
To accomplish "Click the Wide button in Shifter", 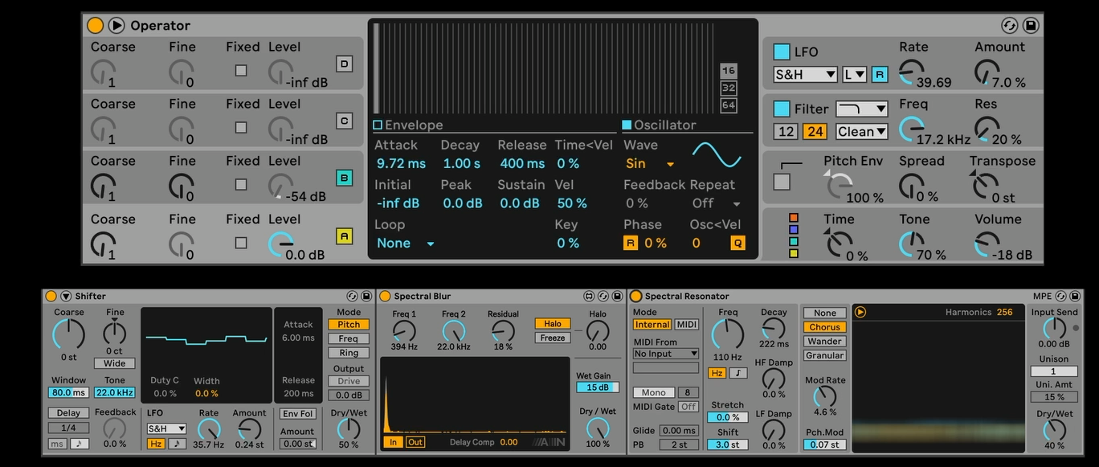I will tap(115, 363).
